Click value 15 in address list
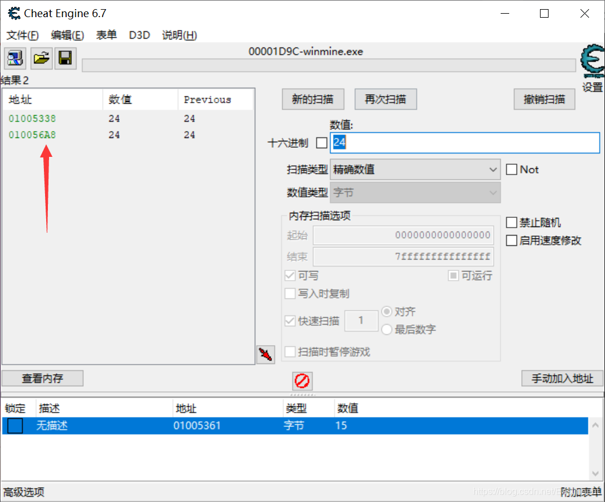The height and width of the screenshot is (502, 605). (341, 426)
